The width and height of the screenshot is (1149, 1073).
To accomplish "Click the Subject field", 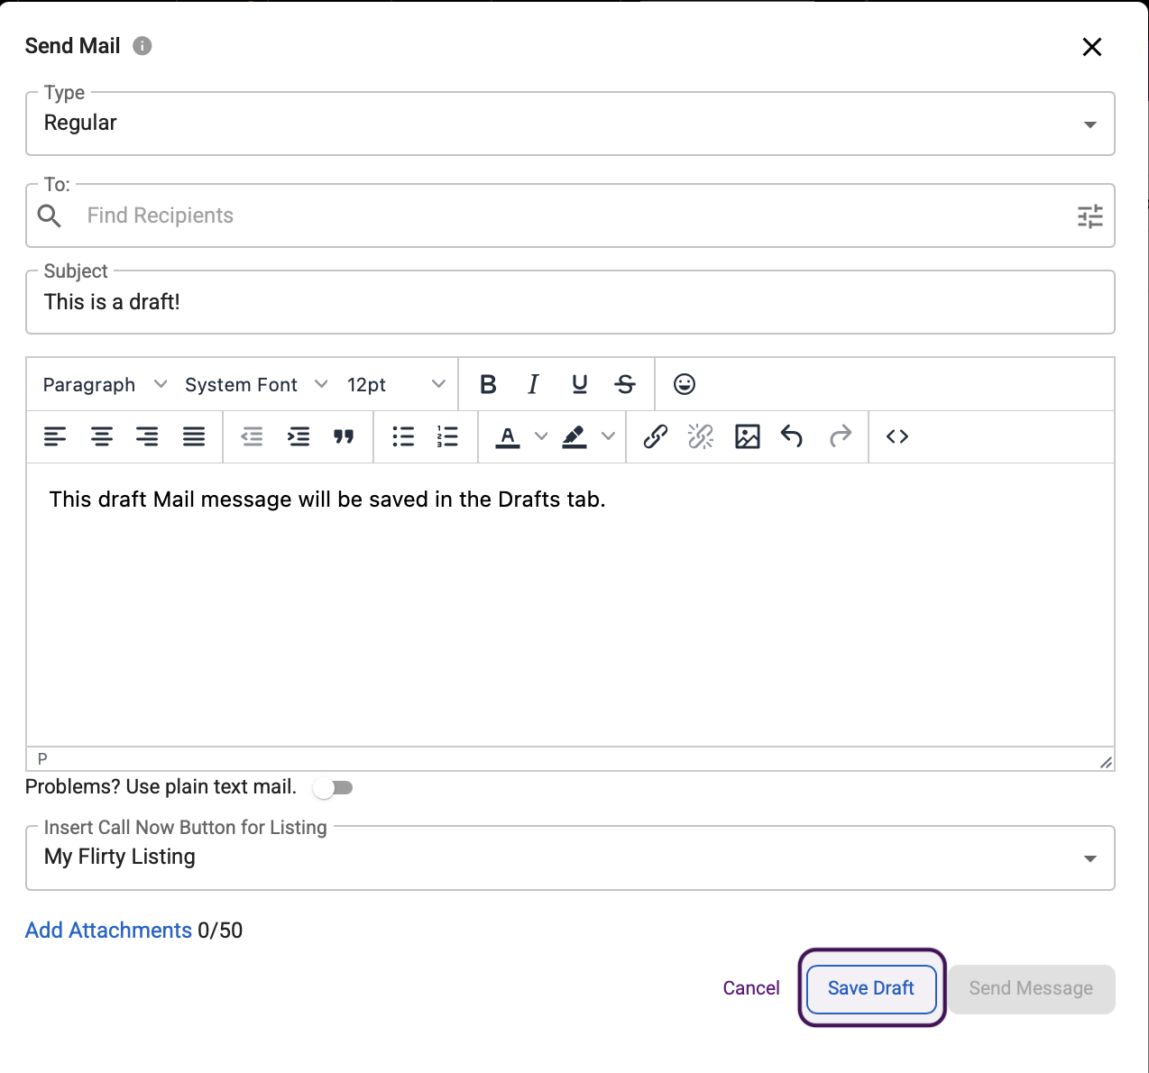I will coord(570,302).
